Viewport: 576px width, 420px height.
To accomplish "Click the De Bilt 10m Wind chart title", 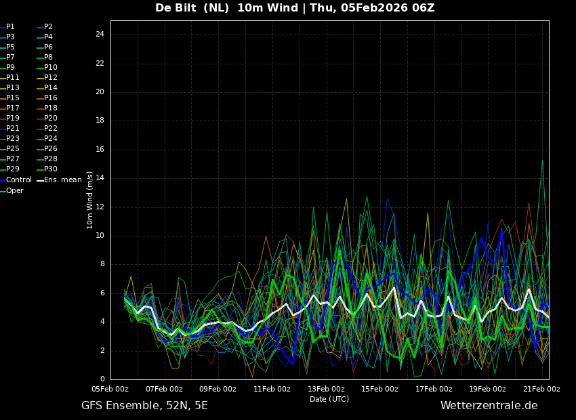I will 295,8.
